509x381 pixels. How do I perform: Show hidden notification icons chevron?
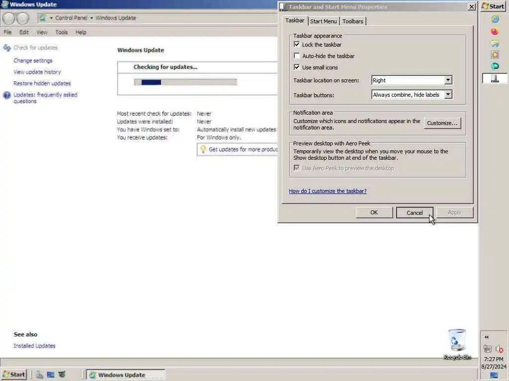[487, 337]
